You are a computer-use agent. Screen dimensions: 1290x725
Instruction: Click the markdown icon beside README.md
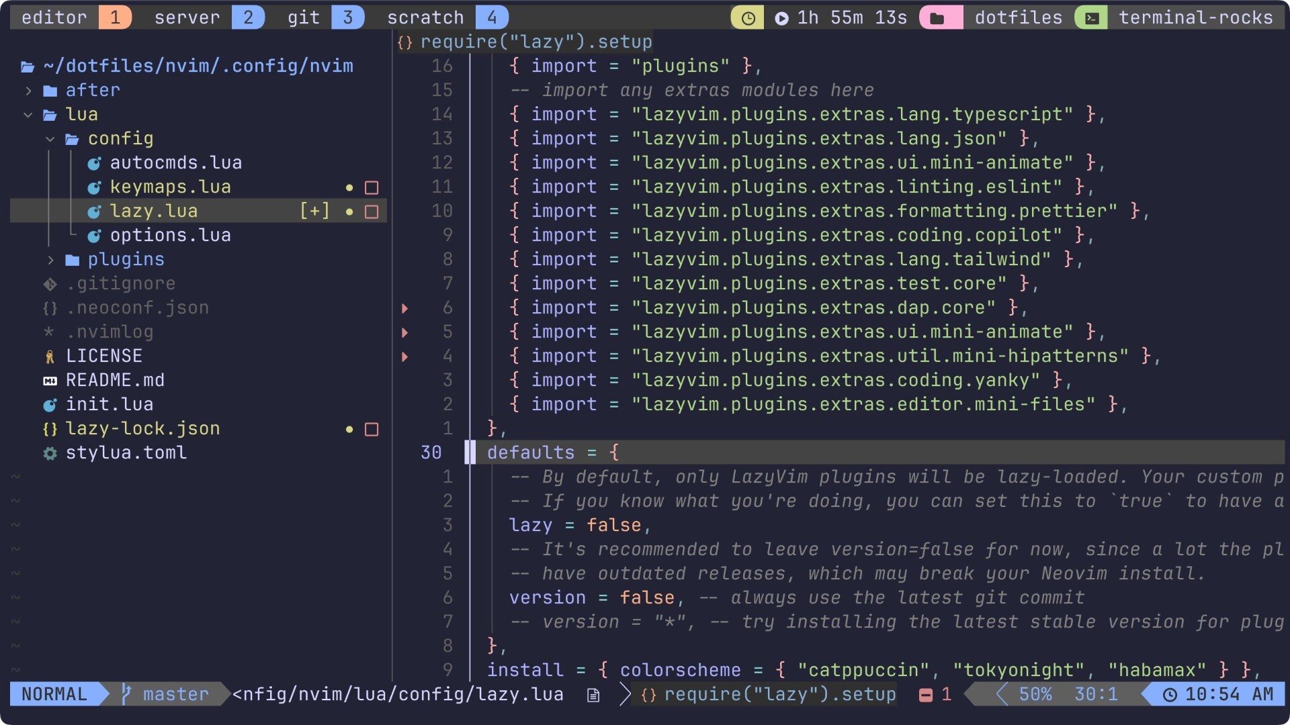click(x=50, y=381)
